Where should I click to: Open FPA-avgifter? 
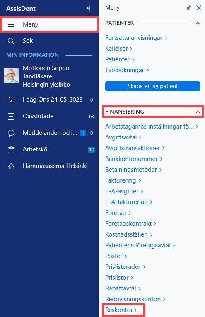pos(124,191)
